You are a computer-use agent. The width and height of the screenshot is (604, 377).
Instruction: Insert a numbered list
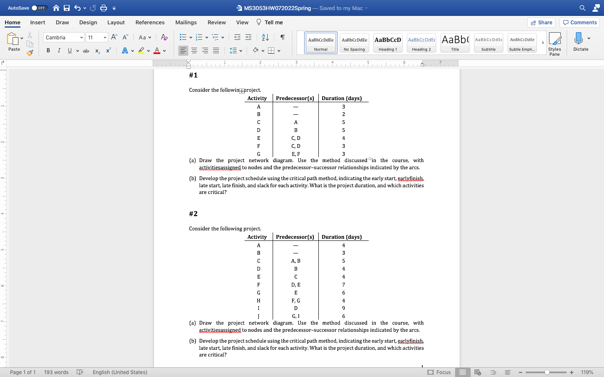point(199,37)
